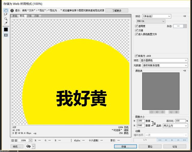Open the black eyedropper color swatch
Screen dimensions: 192x152
point(6,29)
